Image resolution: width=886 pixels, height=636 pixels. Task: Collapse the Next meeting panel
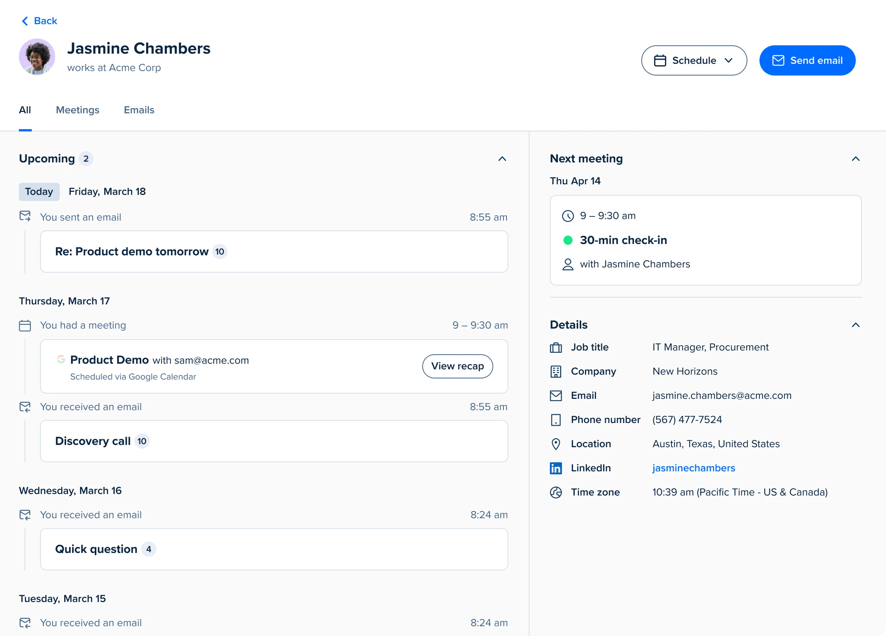click(856, 159)
